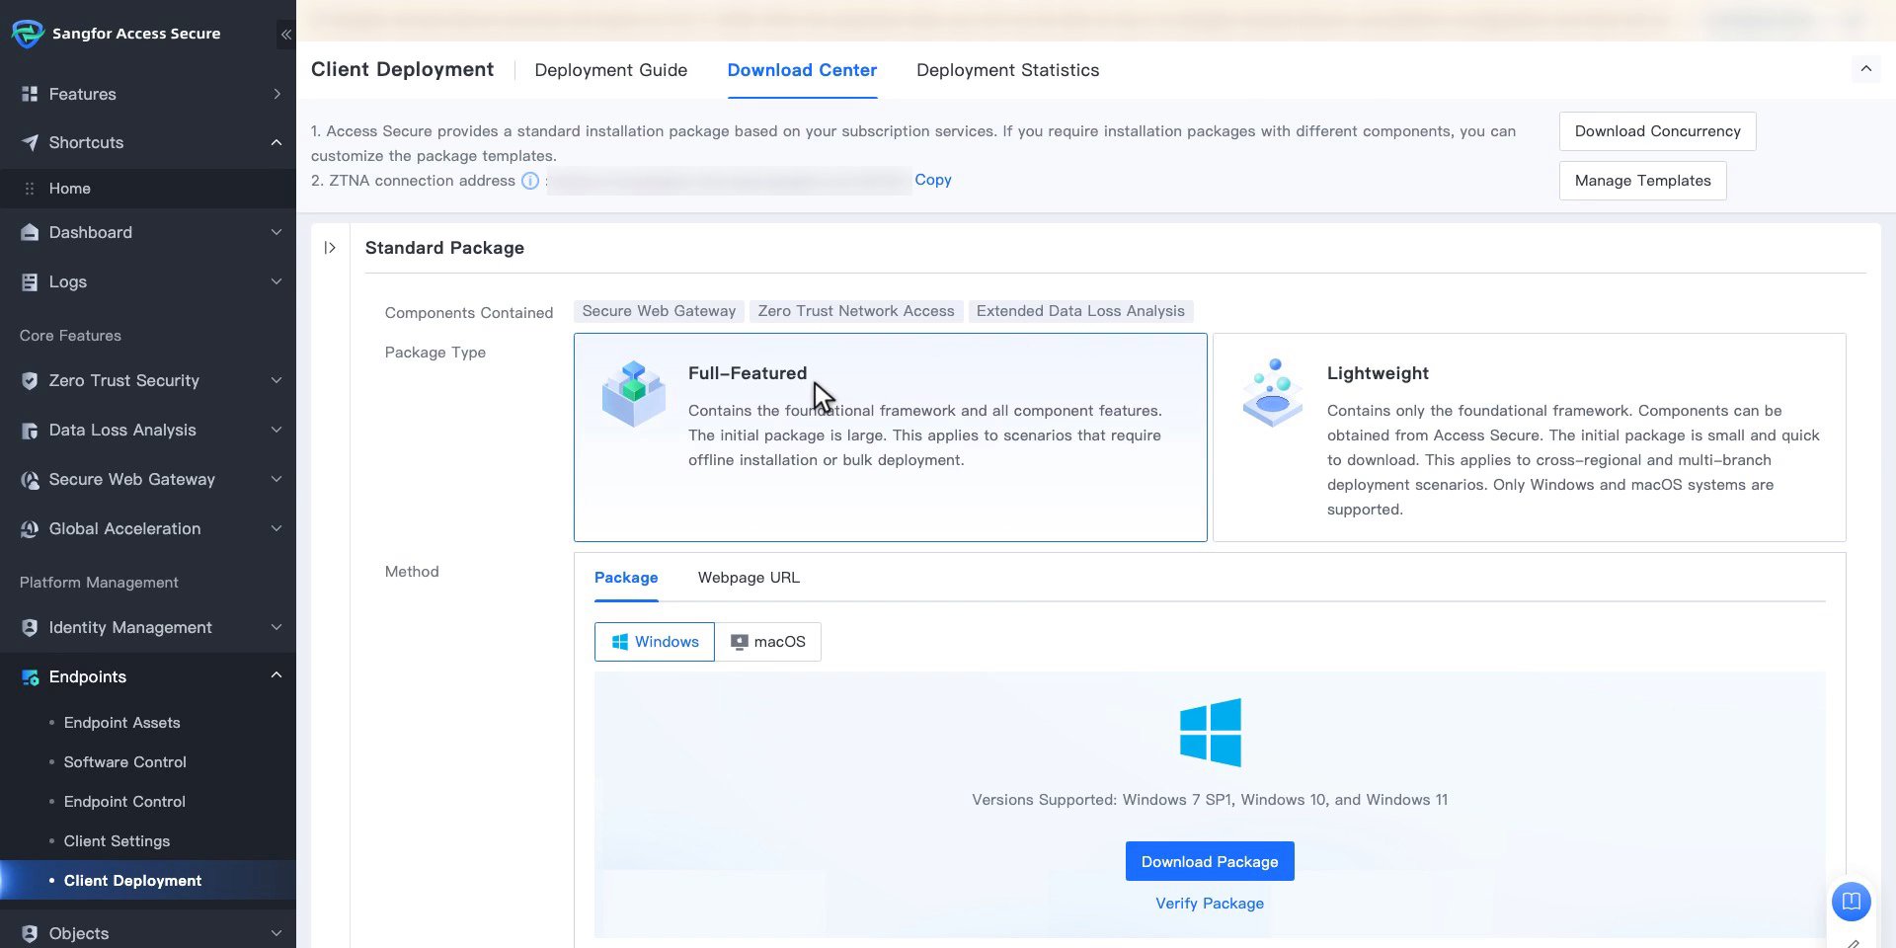Expand the Features menu arrow

point(276,94)
